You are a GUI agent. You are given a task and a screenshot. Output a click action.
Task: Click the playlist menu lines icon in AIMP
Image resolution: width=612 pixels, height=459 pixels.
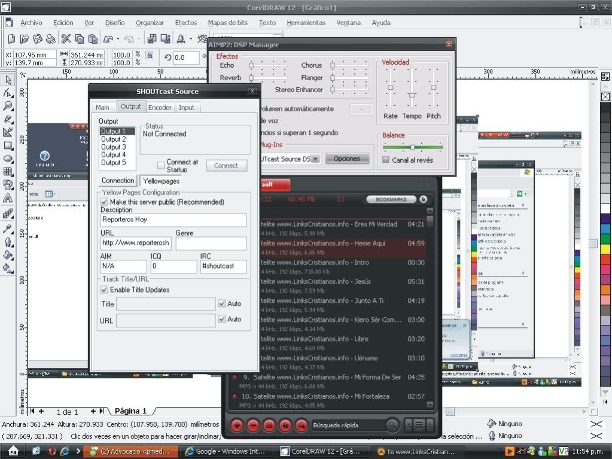click(419, 425)
